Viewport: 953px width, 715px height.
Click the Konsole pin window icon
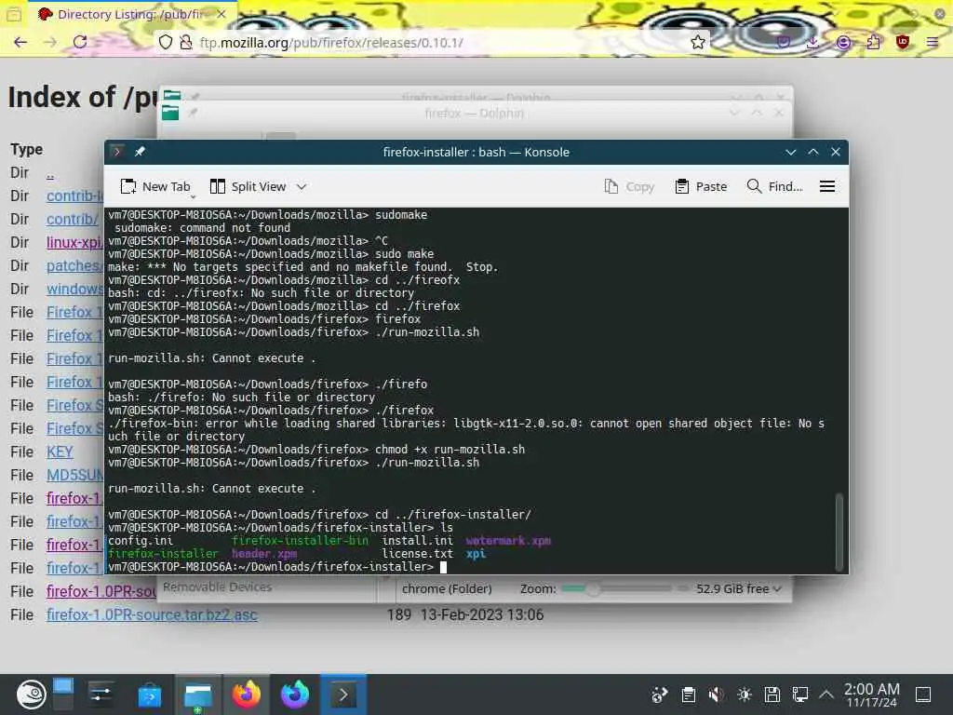[140, 152]
